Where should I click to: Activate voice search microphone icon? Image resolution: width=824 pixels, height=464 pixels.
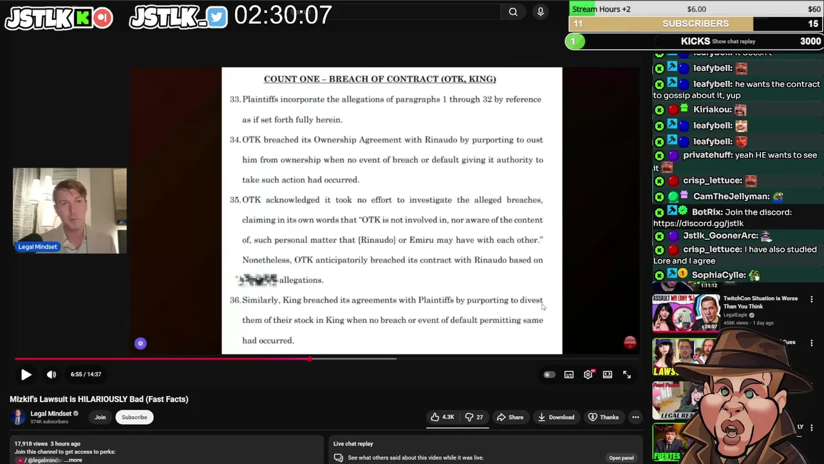[x=541, y=12]
